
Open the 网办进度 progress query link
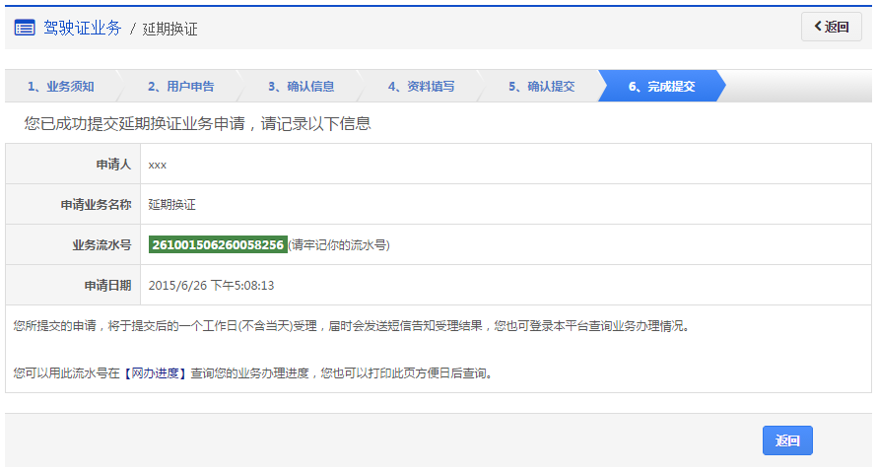tap(156, 373)
